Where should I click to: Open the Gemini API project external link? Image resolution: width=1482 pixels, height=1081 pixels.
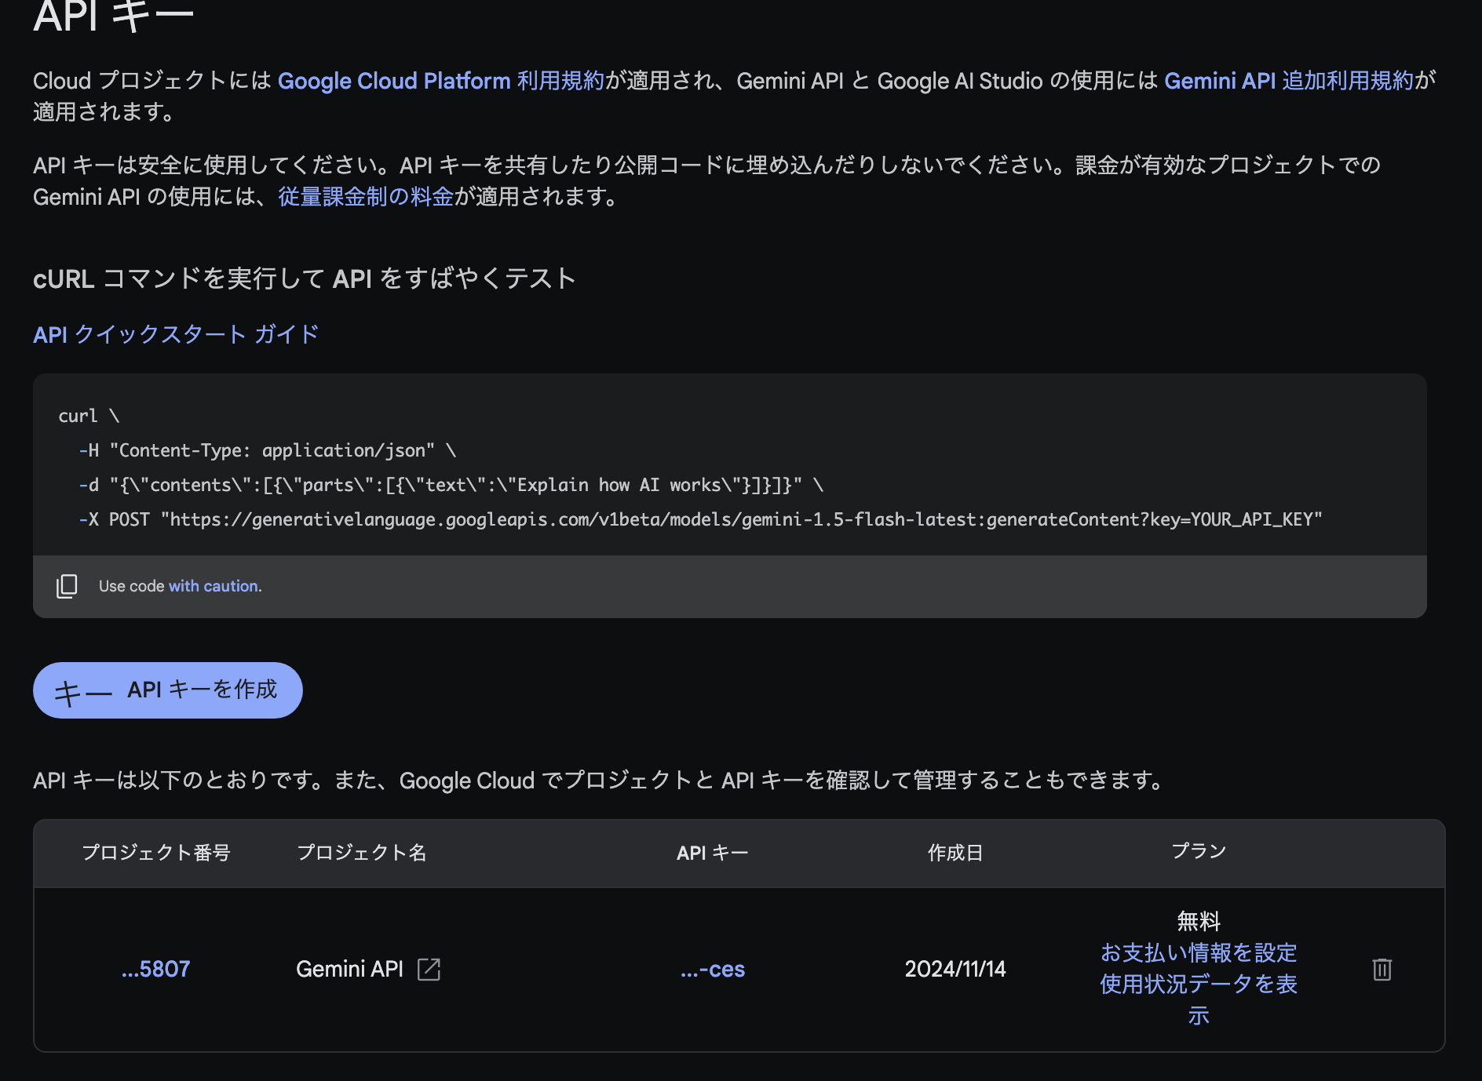429,970
